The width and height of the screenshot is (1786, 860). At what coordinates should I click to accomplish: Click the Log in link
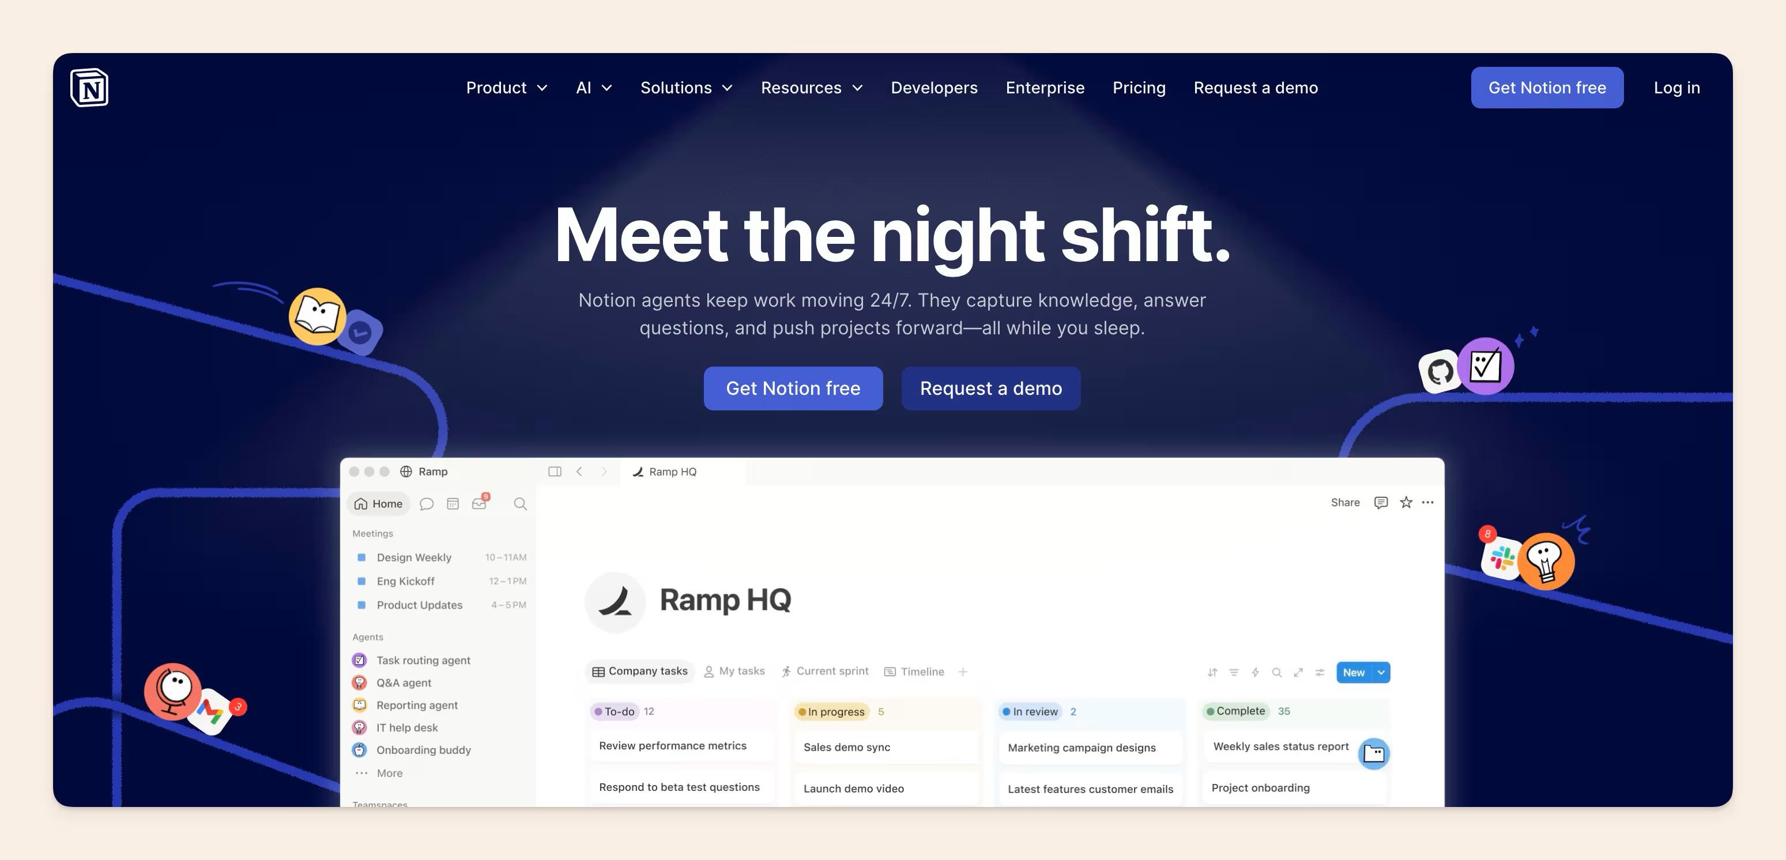(x=1676, y=88)
